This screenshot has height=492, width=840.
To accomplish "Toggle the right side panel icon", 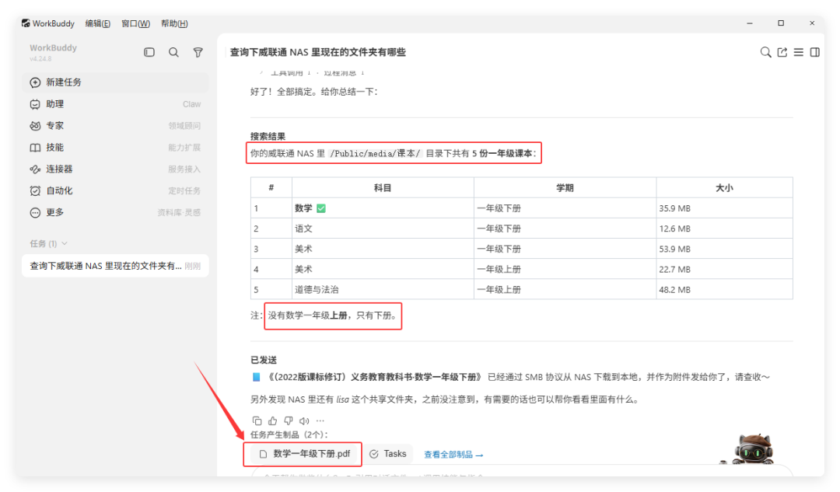I will [815, 52].
